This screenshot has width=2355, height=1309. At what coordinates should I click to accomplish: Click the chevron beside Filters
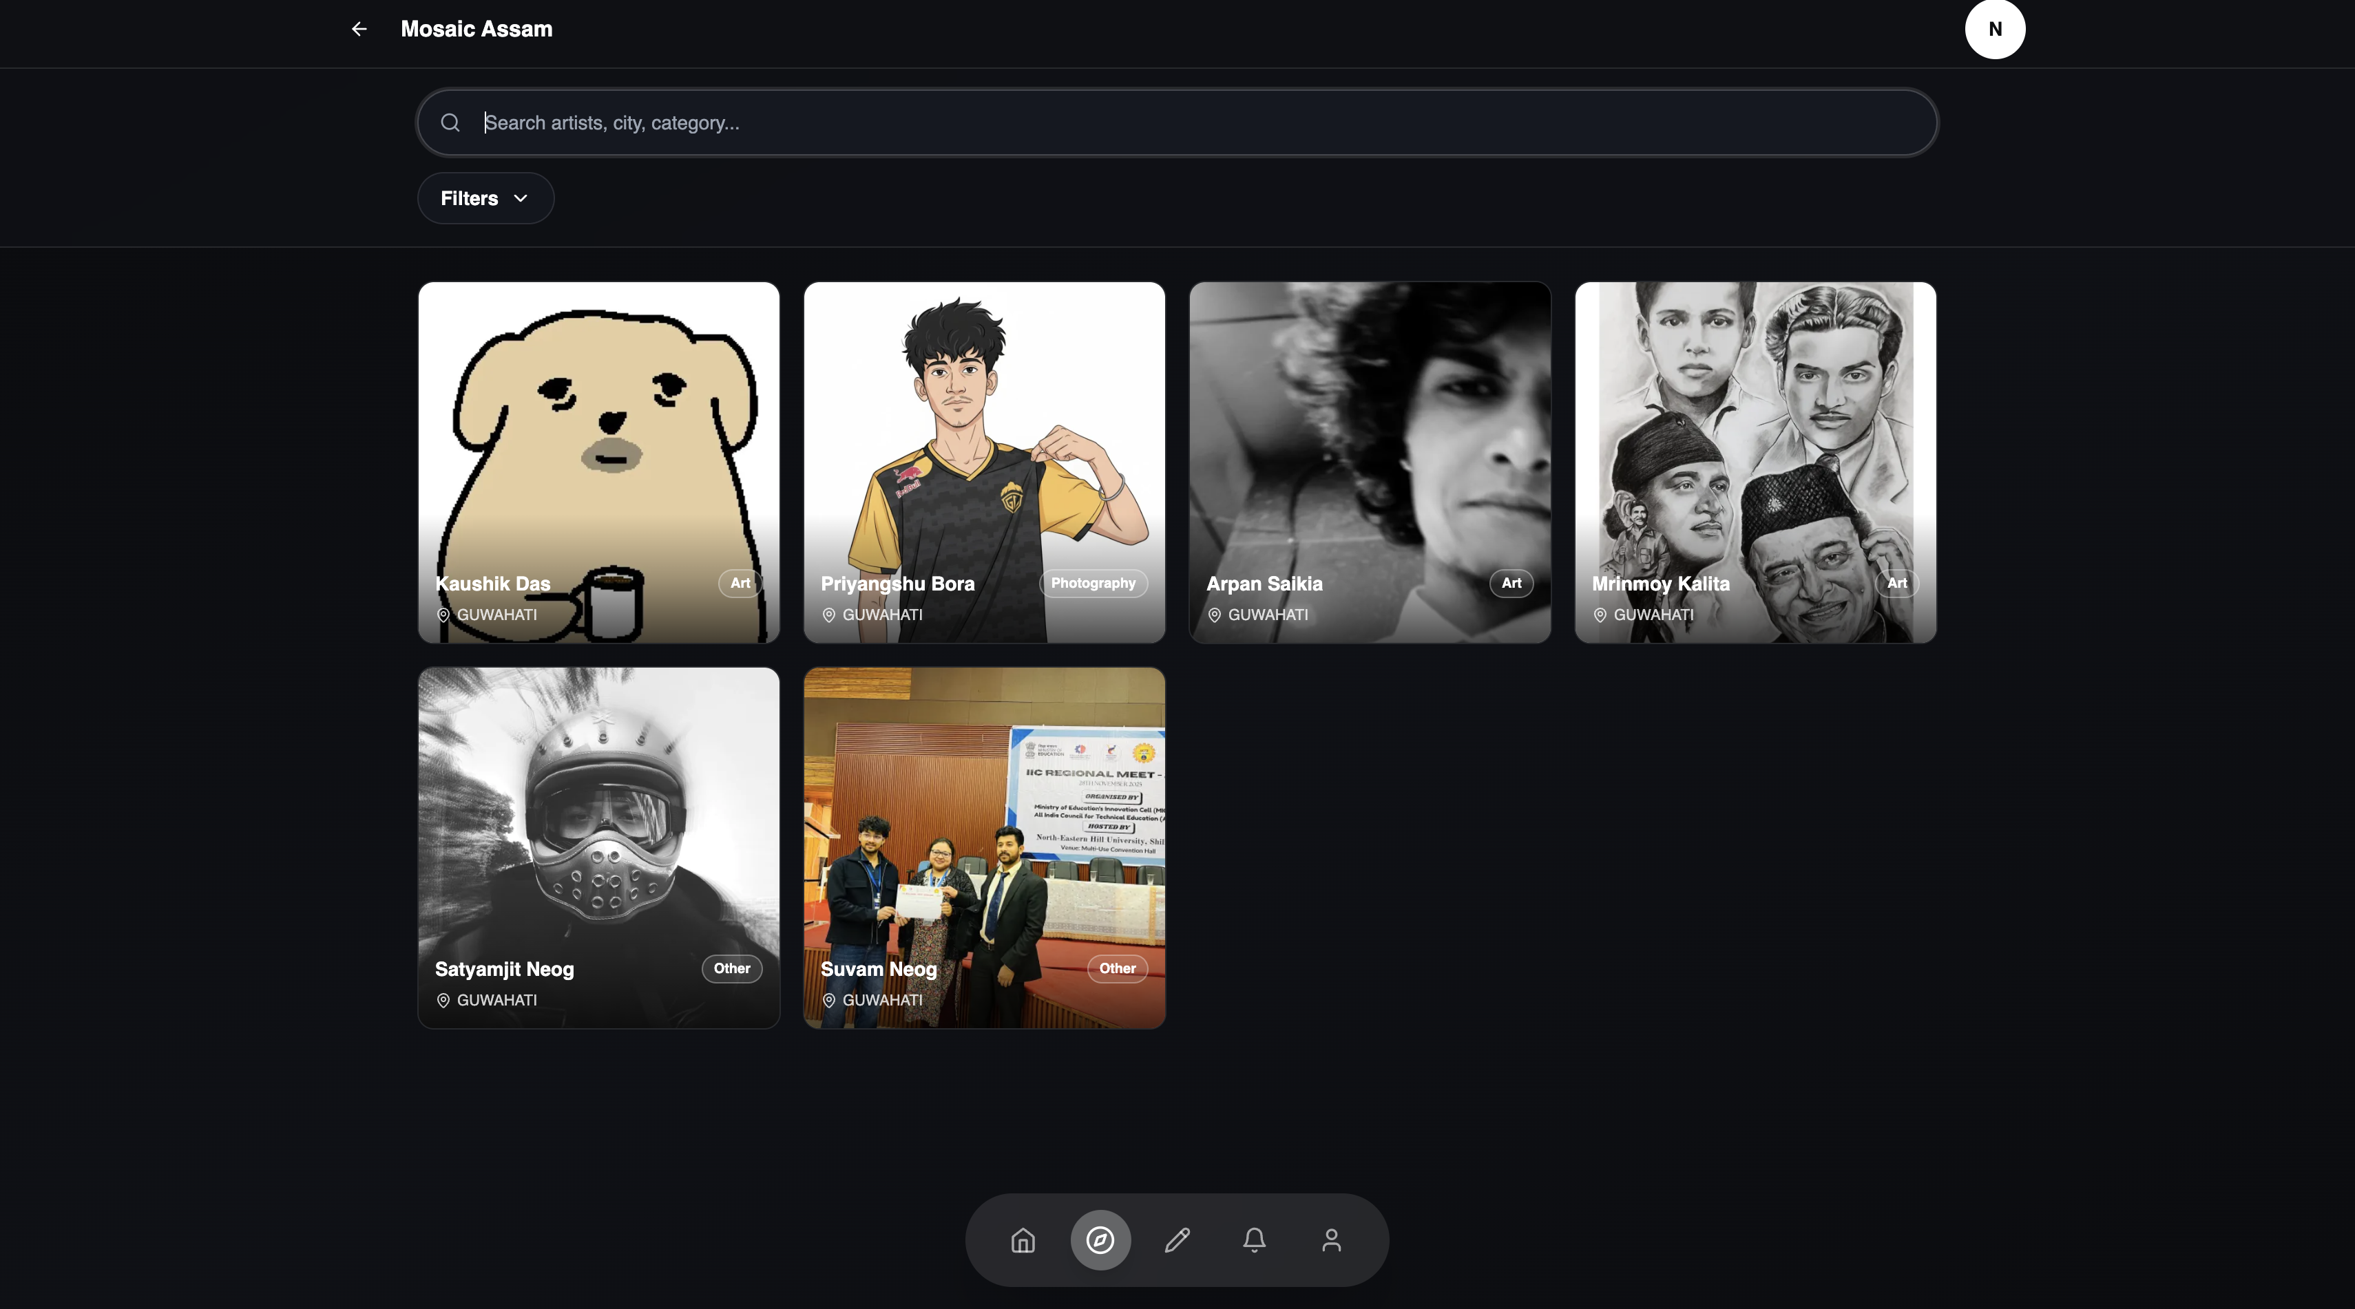click(521, 198)
